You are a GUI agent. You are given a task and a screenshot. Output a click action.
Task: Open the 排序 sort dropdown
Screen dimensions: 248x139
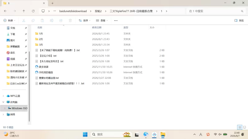tap(85, 20)
